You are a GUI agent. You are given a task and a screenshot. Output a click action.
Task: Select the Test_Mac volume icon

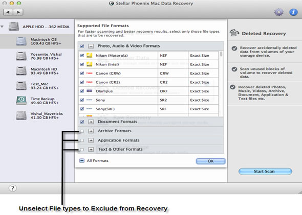(21, 86)
